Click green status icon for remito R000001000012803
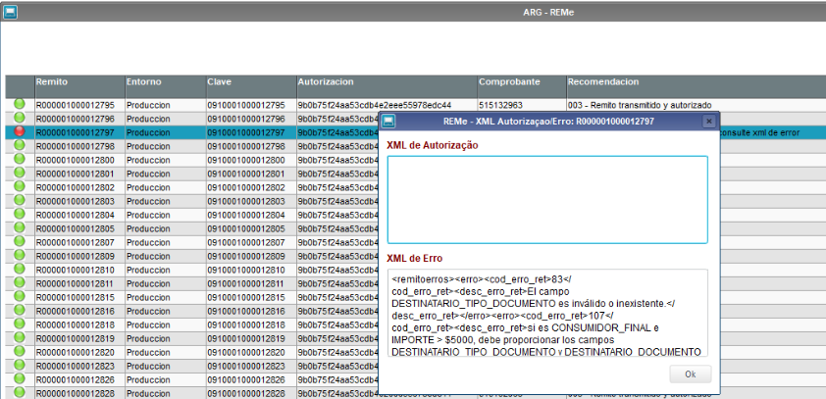The image size is (826, 399). [20, 200]
